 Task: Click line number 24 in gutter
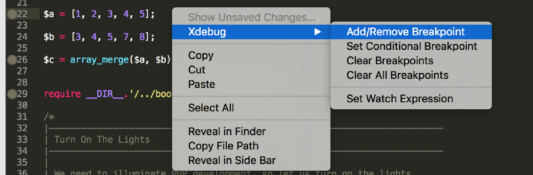click(x=22, y=37)
